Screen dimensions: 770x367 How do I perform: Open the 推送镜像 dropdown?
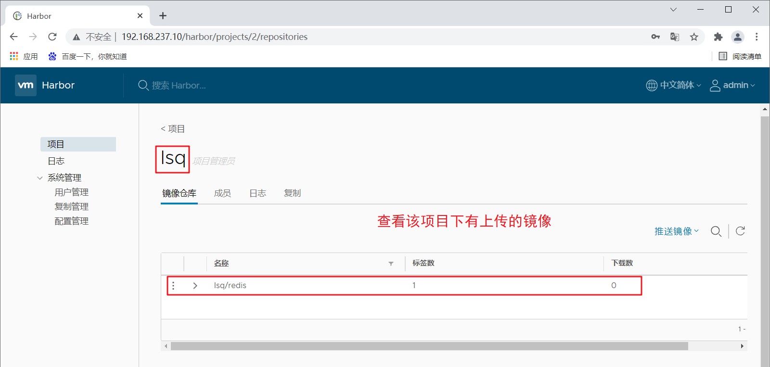pyautogui.click(x=677, y=231)
